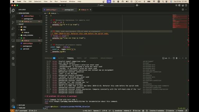199x112 pixels.
Task: Open editor More Actions ellipsis
Action: (186, 10)
